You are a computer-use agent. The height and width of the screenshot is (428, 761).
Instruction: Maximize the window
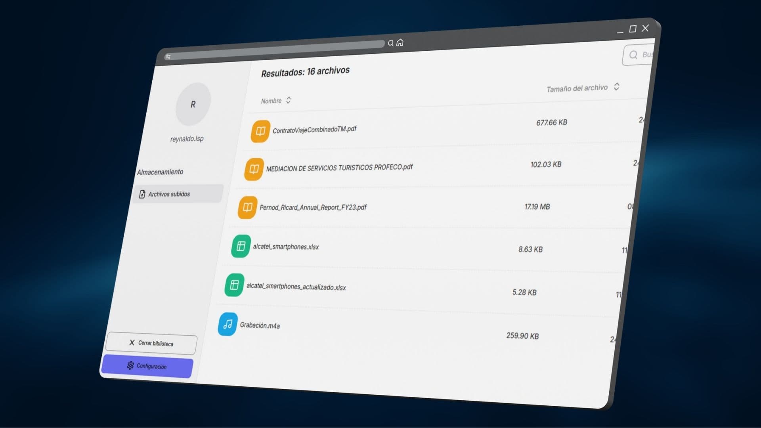coord(633,29)
